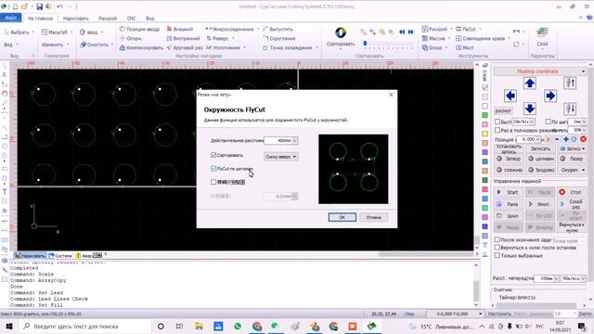This screenshot has width=594, height=334.
Task: Select the green layer color swatch
Action: (x=484, y=115)
